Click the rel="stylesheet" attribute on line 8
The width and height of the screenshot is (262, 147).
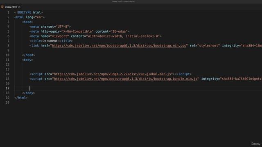click(205, 46)
